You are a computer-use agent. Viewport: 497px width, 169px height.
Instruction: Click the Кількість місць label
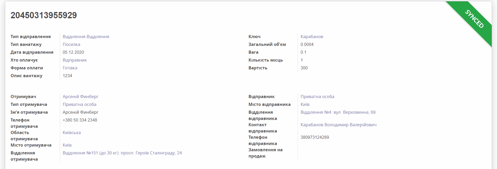click(266, 60)
